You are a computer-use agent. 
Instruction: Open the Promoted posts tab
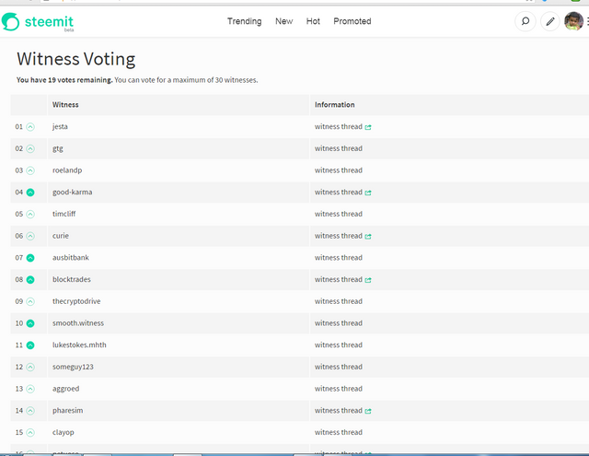pyautogui.click(x=352, y=21)
